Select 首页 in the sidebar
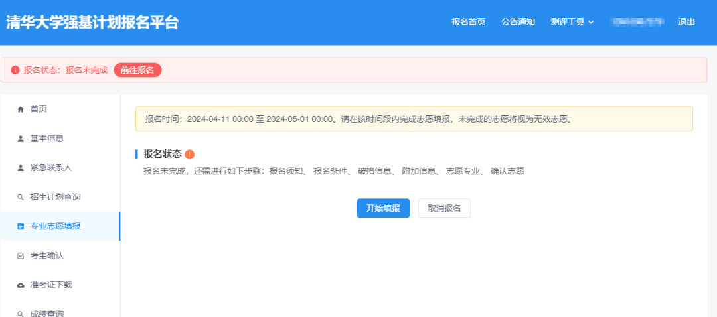The height and width of the screenshot is (317, 717). (x=60, y=109)
